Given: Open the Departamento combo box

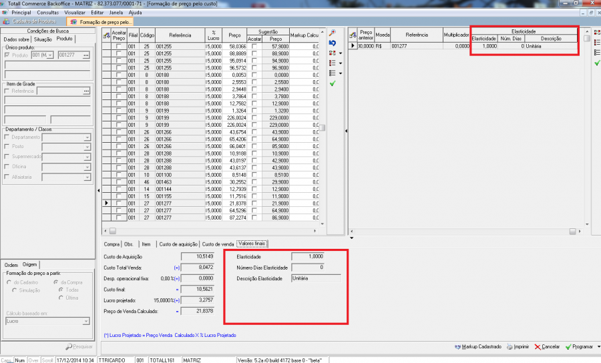Looking at the screenshot, I should [x=87, y=137].
